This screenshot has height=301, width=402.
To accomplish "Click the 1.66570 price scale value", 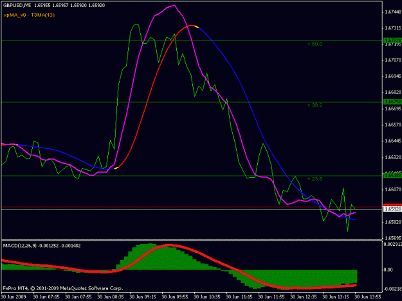I will (x=393, y=125).
